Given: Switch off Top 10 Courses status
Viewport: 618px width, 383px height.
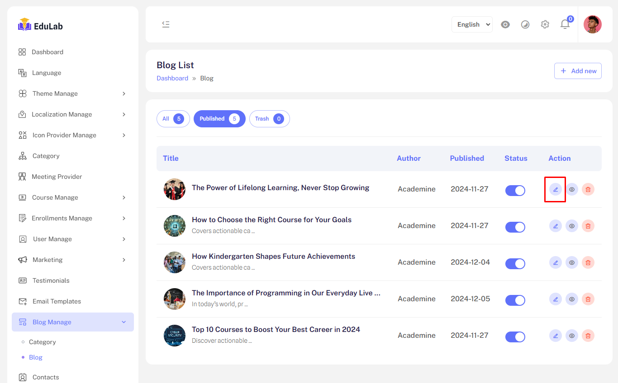Looking at the screenshot, I should click(x=515, y=337).
